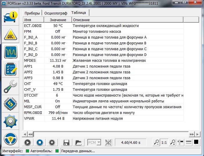204x156 pixels.
Task: Select the ECT.OBDII row
Action: pyautogui.click(x=103, y=26)
